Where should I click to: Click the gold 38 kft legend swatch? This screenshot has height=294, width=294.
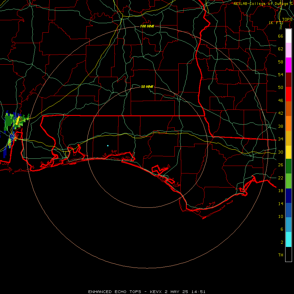tap(288, 138)
